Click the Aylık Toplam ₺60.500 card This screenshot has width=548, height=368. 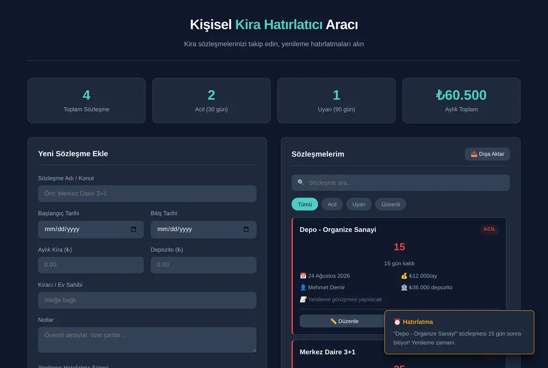click(461, 100)
